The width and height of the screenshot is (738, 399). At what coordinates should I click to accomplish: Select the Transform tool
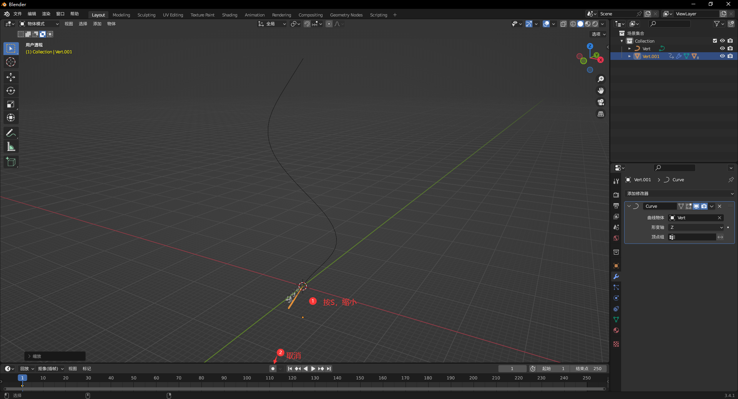coord(11,118)
